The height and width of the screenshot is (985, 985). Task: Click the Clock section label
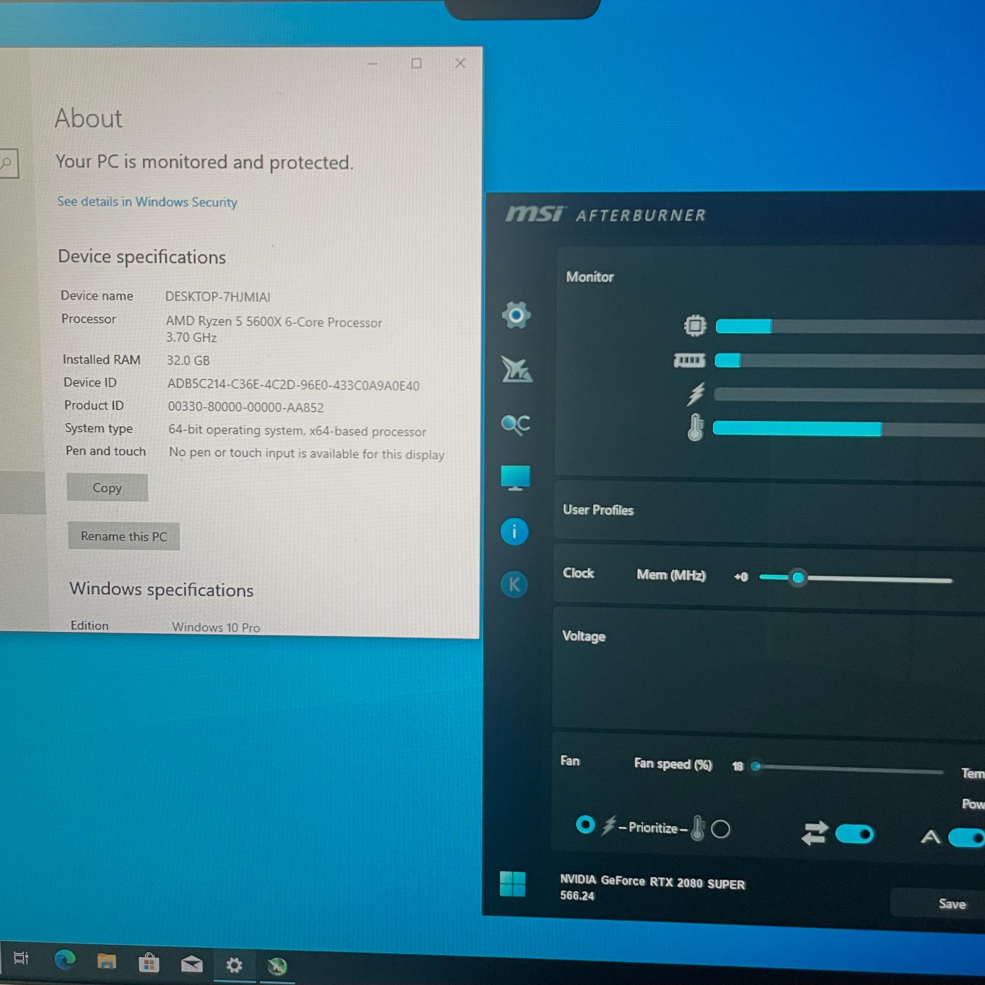click(578, 573)
